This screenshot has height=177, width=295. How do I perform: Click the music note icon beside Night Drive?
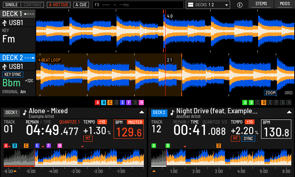point(172,112)
